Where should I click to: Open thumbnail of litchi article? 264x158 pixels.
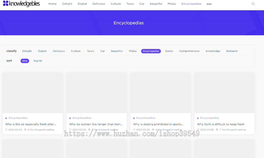[x=224, y=93]
